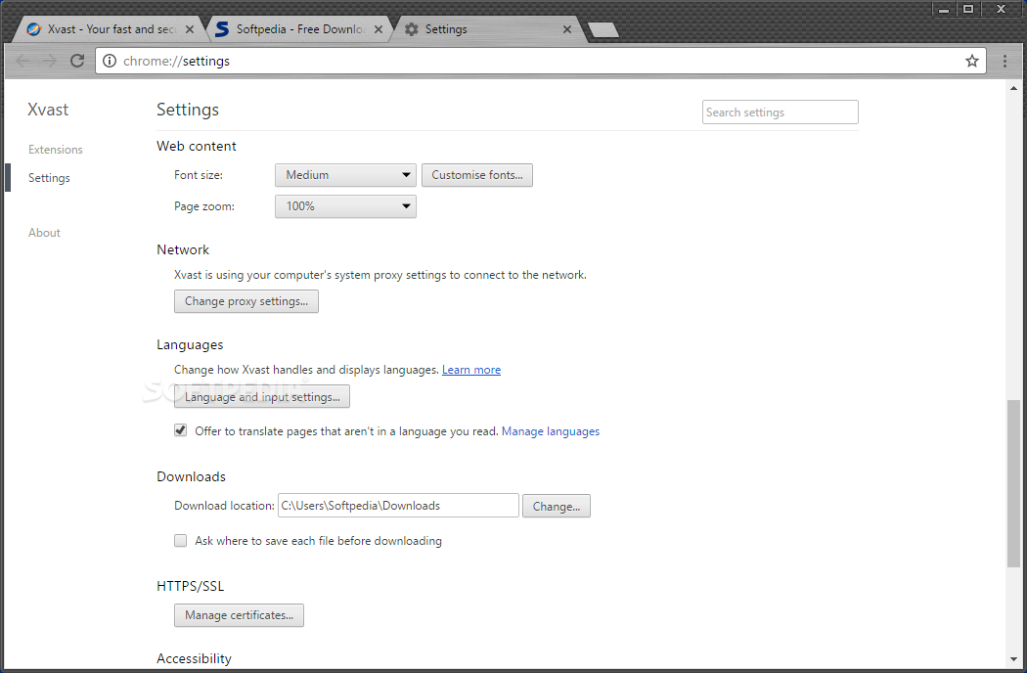This screenshot has height=673, width=1027.
Task: Reload the current page
Action: click(77, 61)
